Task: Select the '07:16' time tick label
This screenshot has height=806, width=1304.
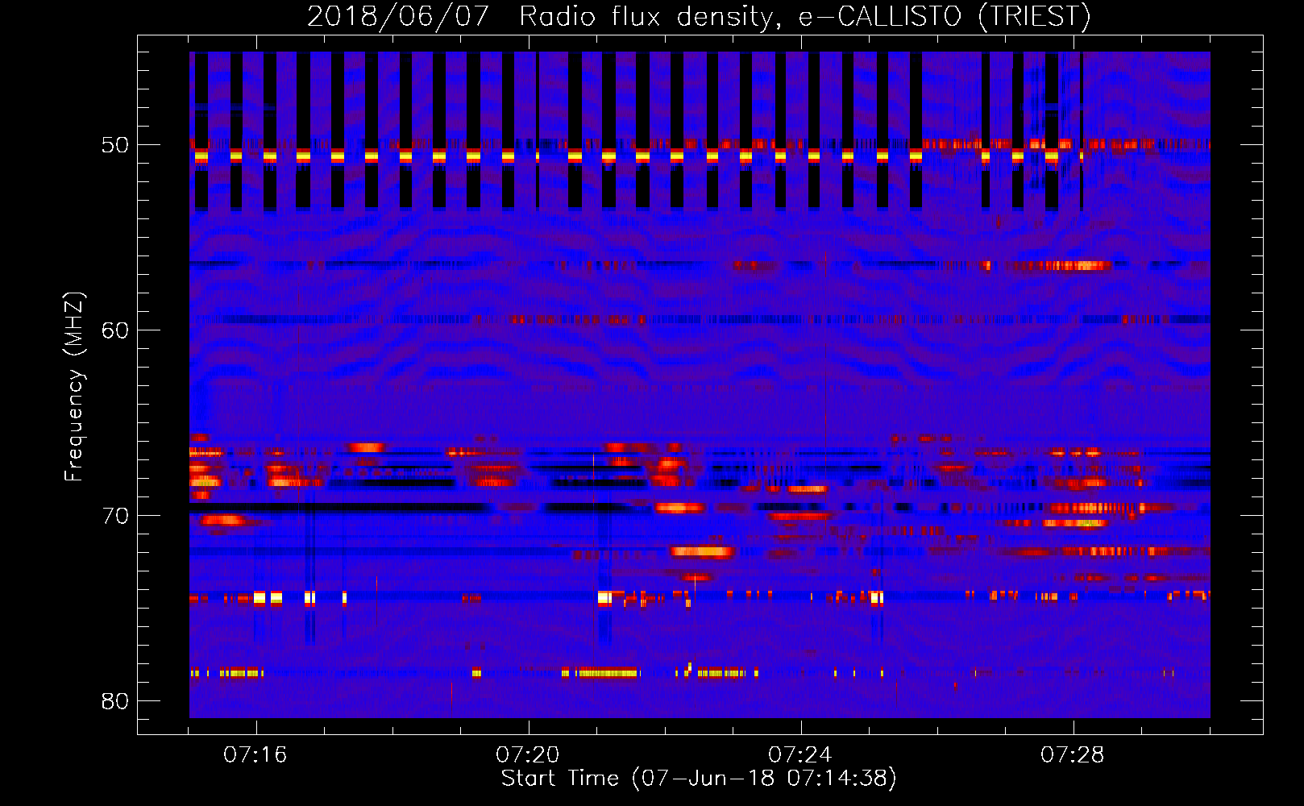Action: pos(255,755)
